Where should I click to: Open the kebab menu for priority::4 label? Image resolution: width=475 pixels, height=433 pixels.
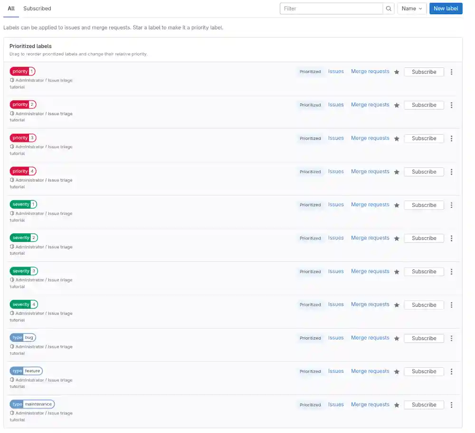pyautogui.click(x=451, y=172)
